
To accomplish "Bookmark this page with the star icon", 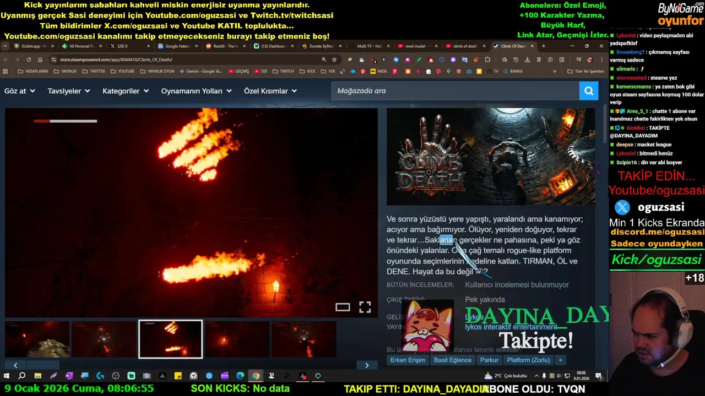I will [x=334, y=59].
